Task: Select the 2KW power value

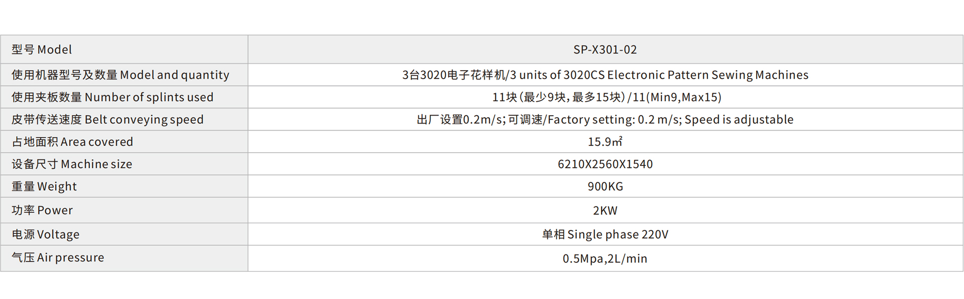Action: (x=605, y=210)
